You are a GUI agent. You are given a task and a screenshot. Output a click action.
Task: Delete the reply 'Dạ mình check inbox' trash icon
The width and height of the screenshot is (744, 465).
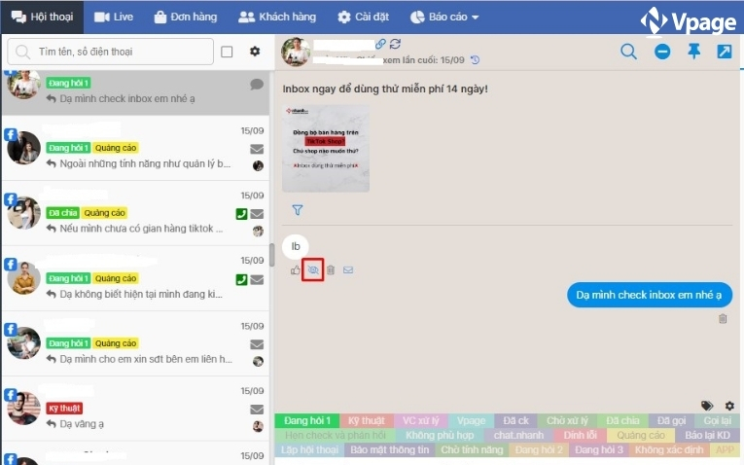[723, 319]
